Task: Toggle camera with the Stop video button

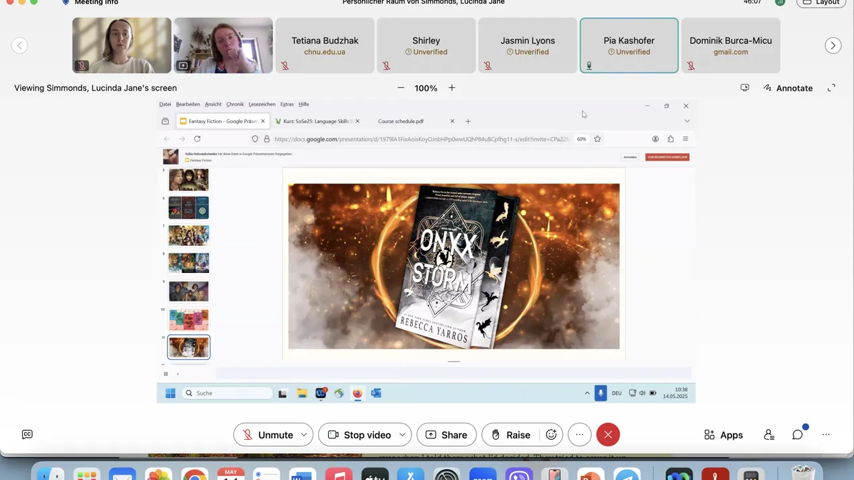Action: (359, 435)
